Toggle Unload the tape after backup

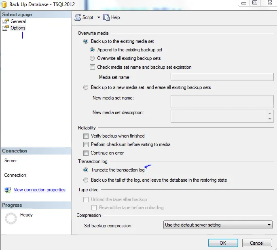click(x=86, y=199)
